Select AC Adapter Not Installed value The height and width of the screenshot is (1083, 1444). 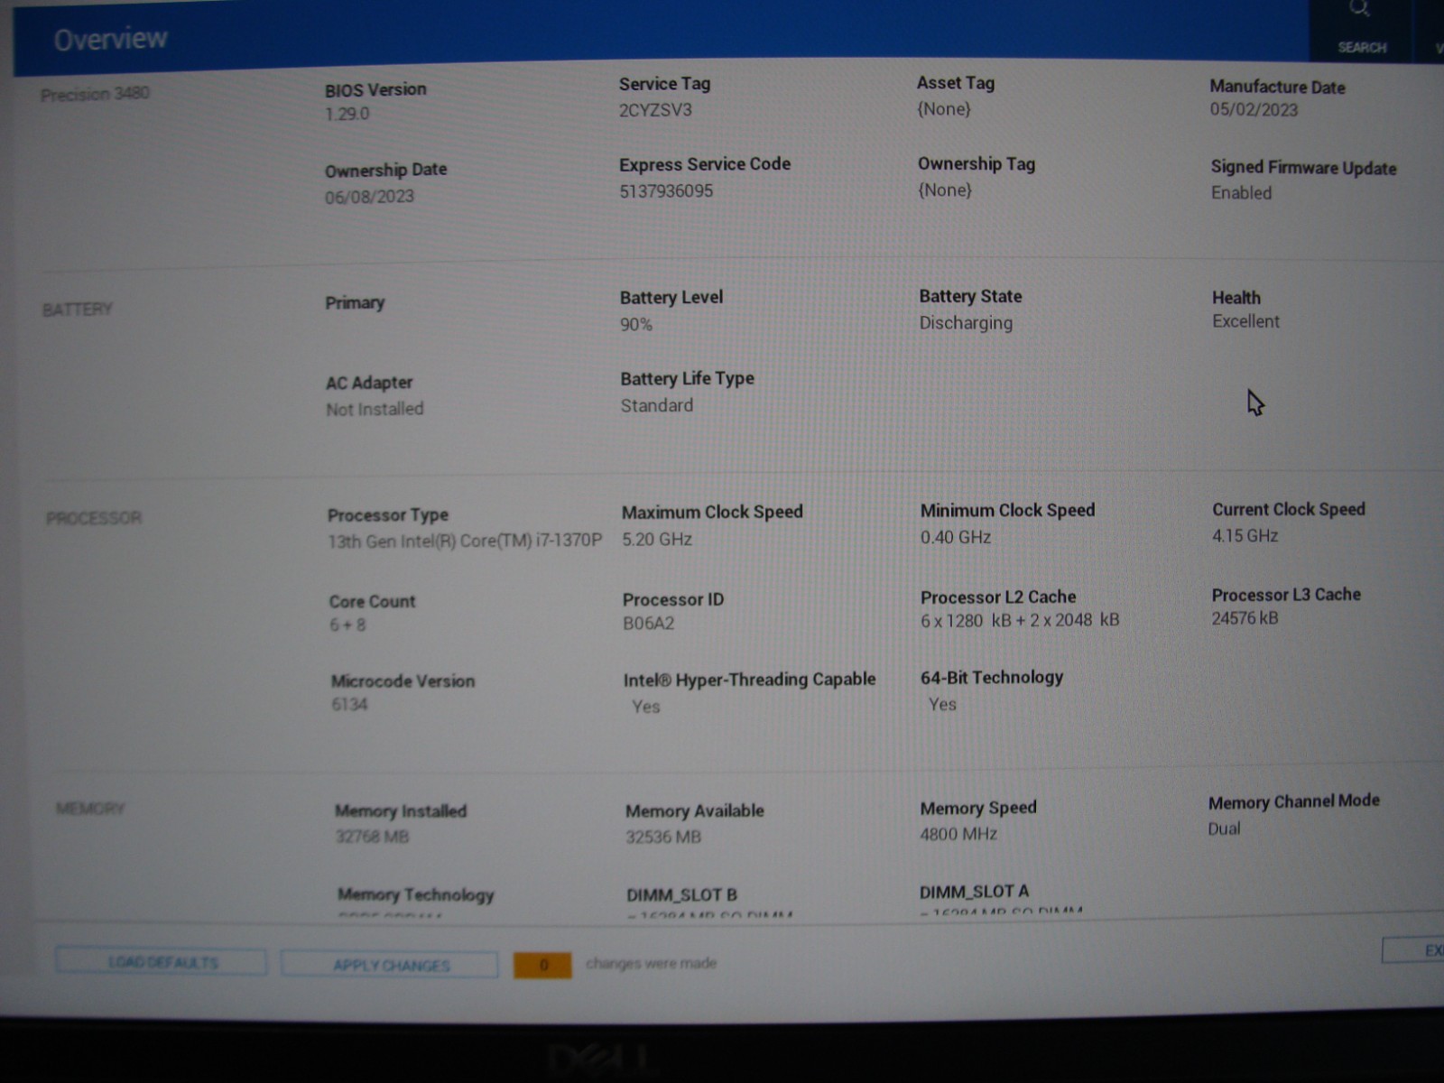(x=375, y=409)
